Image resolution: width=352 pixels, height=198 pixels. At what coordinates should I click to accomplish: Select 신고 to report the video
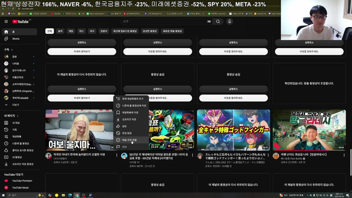pos(131,147)
